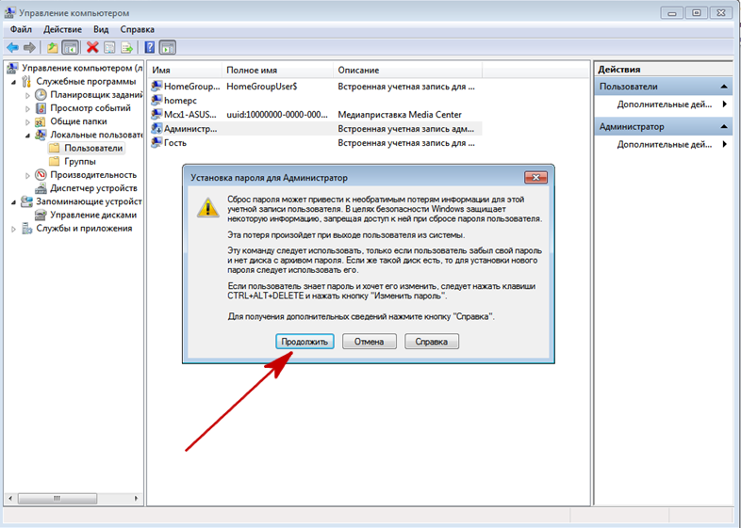Click the Отмена button
Image resolution: width=741 pixels, height=528 pixels.
pyautogui.click(x=369, y=341)
